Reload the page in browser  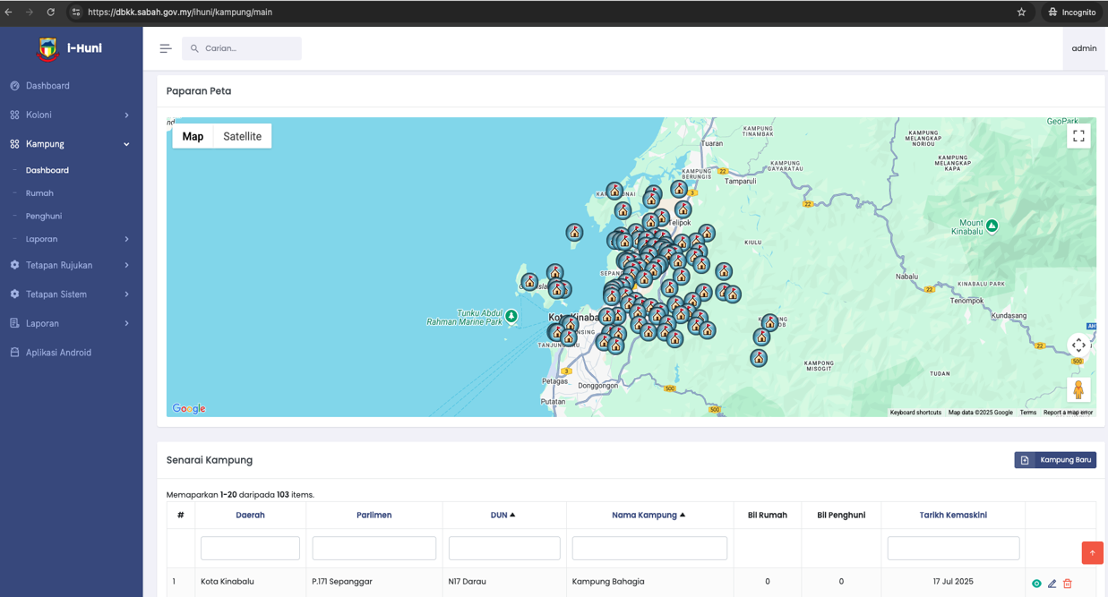pos(50,13)
